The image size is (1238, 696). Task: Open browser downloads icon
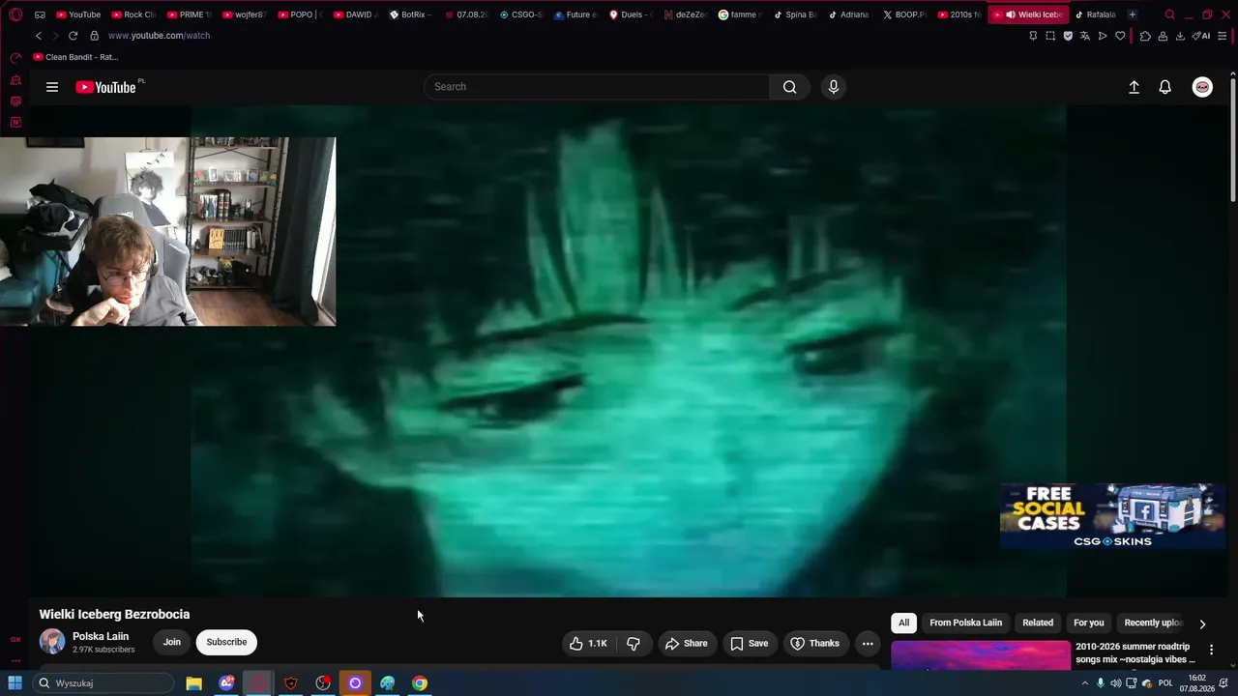coord(1180,36)
